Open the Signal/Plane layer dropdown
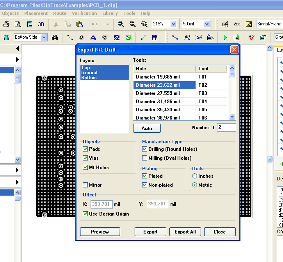This screenshot has height=262, width=283. pos(269,24)
